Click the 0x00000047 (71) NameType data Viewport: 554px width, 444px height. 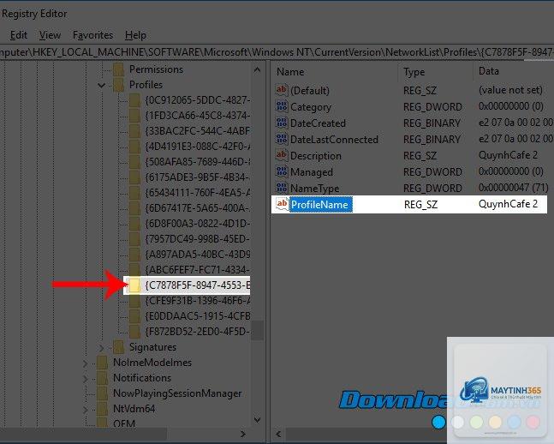coord(514,188)
